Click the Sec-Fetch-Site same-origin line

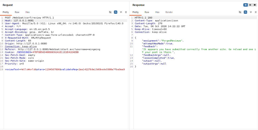coord(24,61)
